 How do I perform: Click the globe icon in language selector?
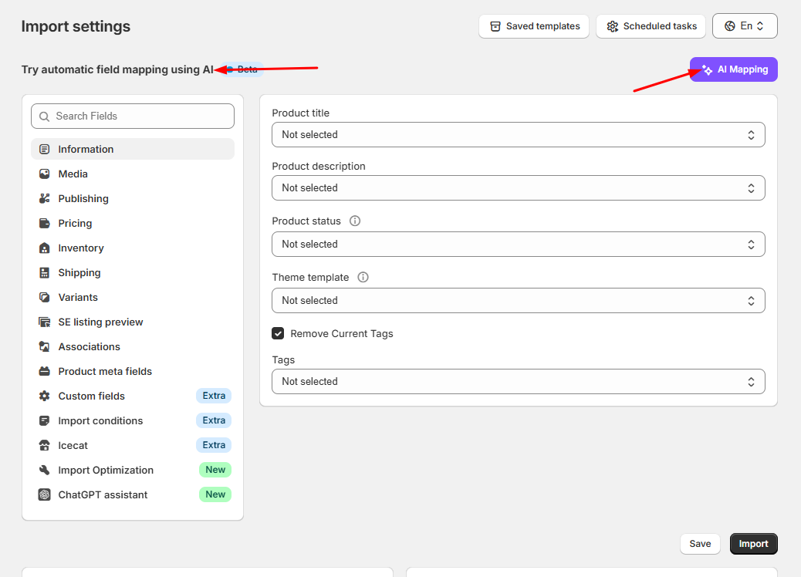coord(730,26)
